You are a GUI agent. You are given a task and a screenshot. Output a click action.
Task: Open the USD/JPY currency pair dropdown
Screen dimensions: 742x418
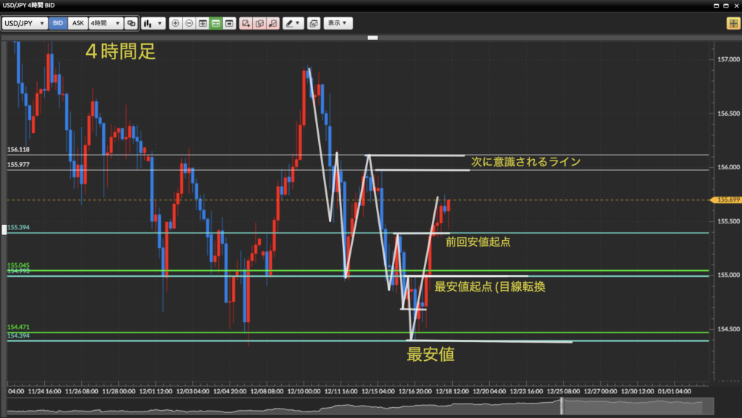25,23
